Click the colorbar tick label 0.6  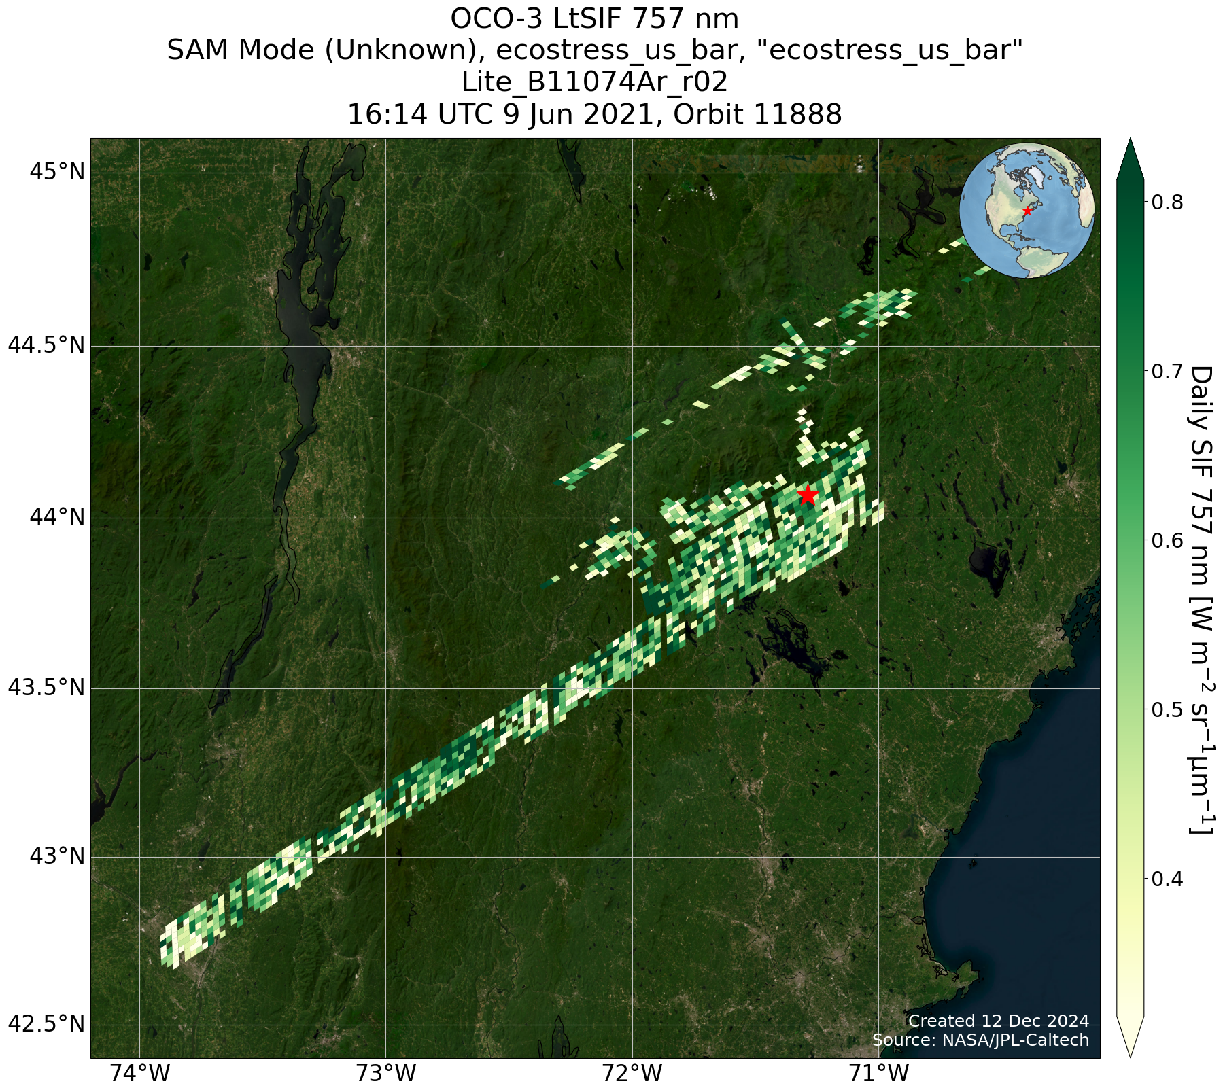click(x=1167, y=540)
